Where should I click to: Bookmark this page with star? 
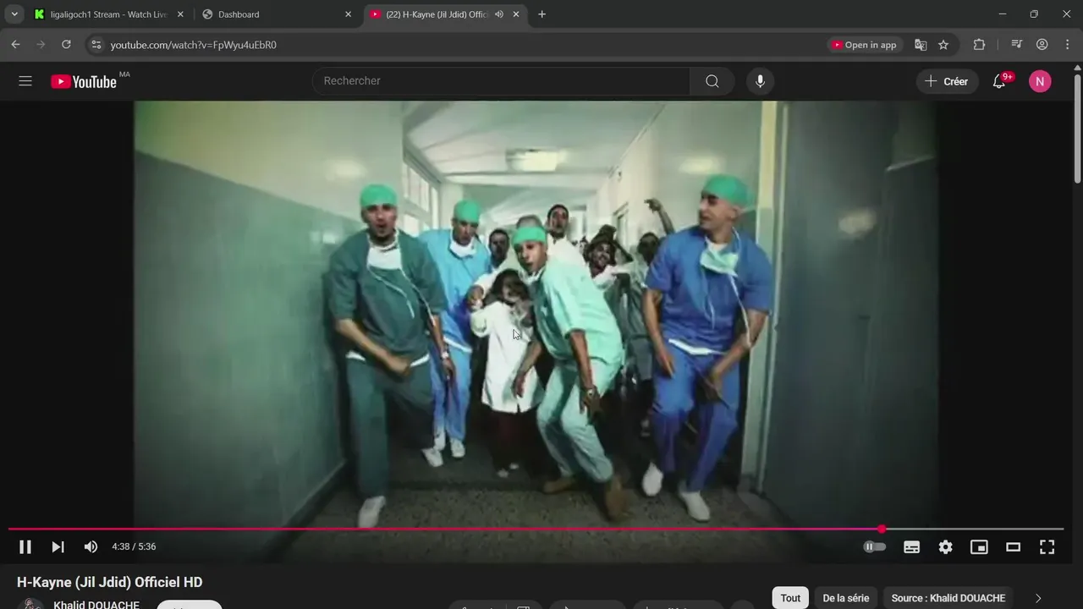[943, 45]
